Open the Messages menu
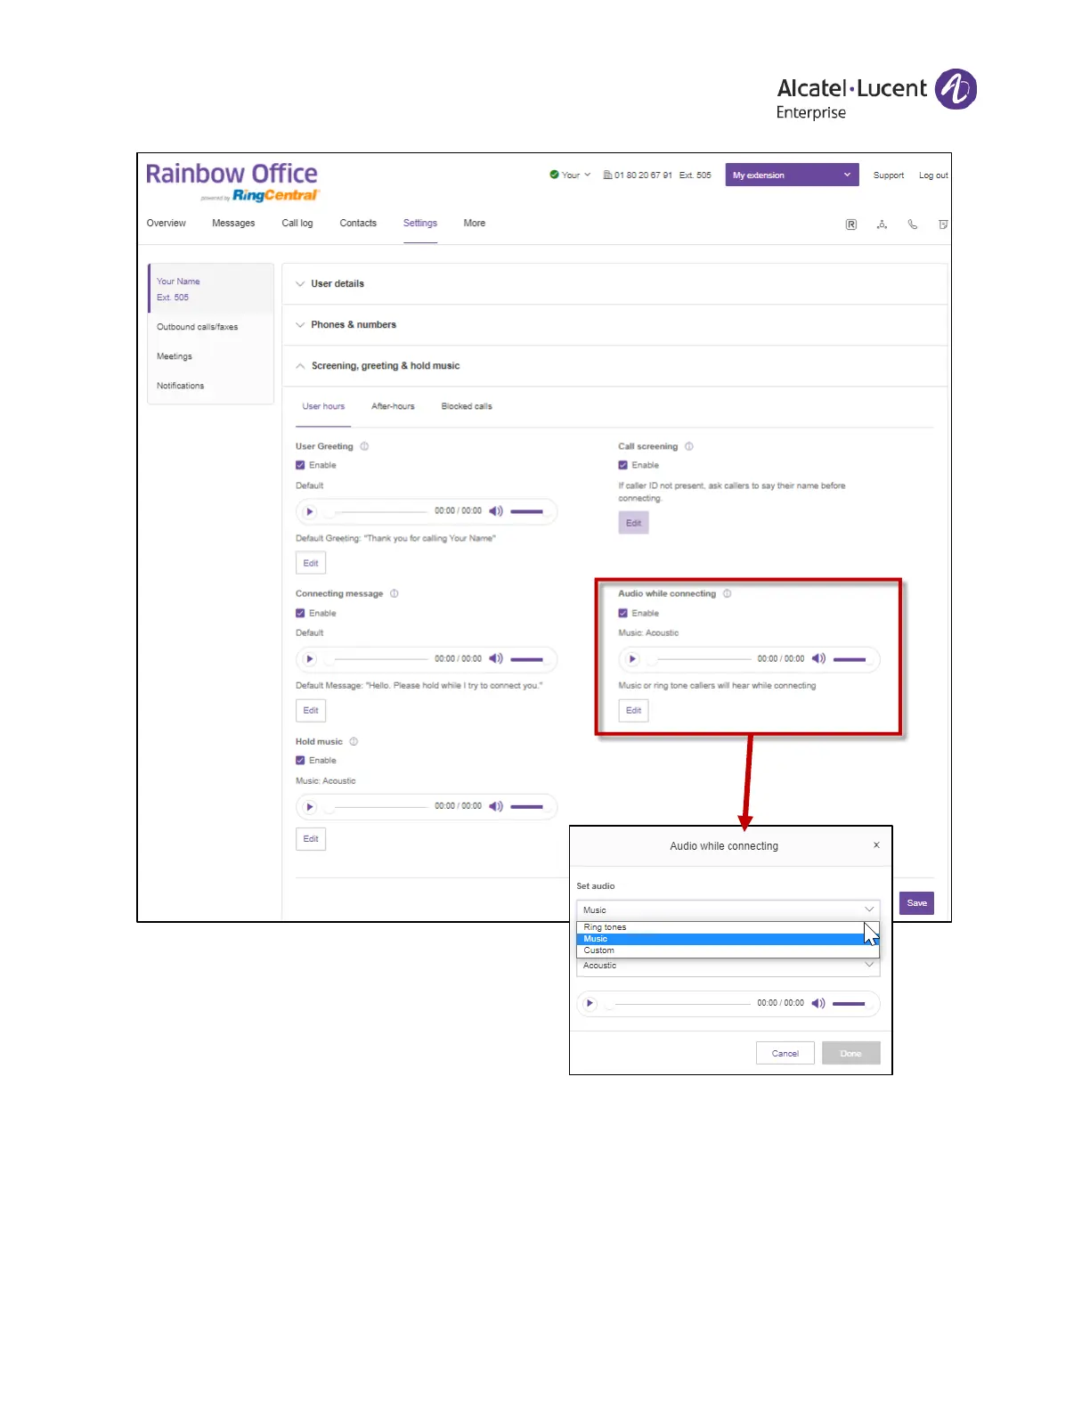The height and width of the screenshot is (1411, 1090). coord(233,224)
